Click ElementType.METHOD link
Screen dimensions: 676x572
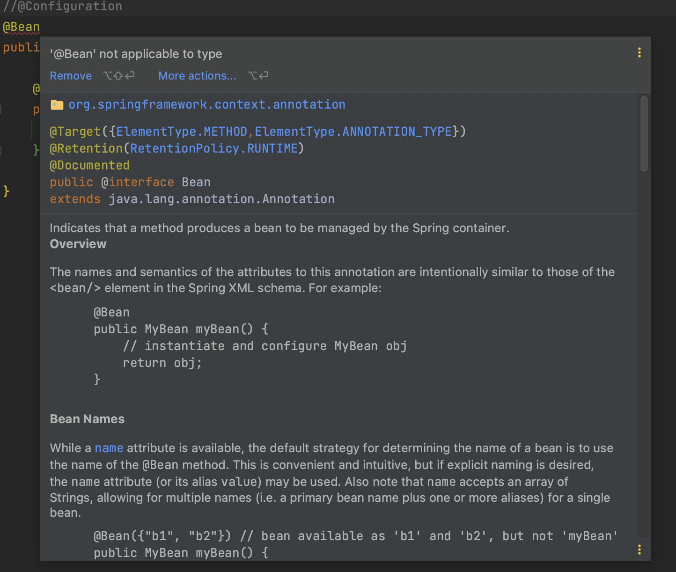[182, 132]
